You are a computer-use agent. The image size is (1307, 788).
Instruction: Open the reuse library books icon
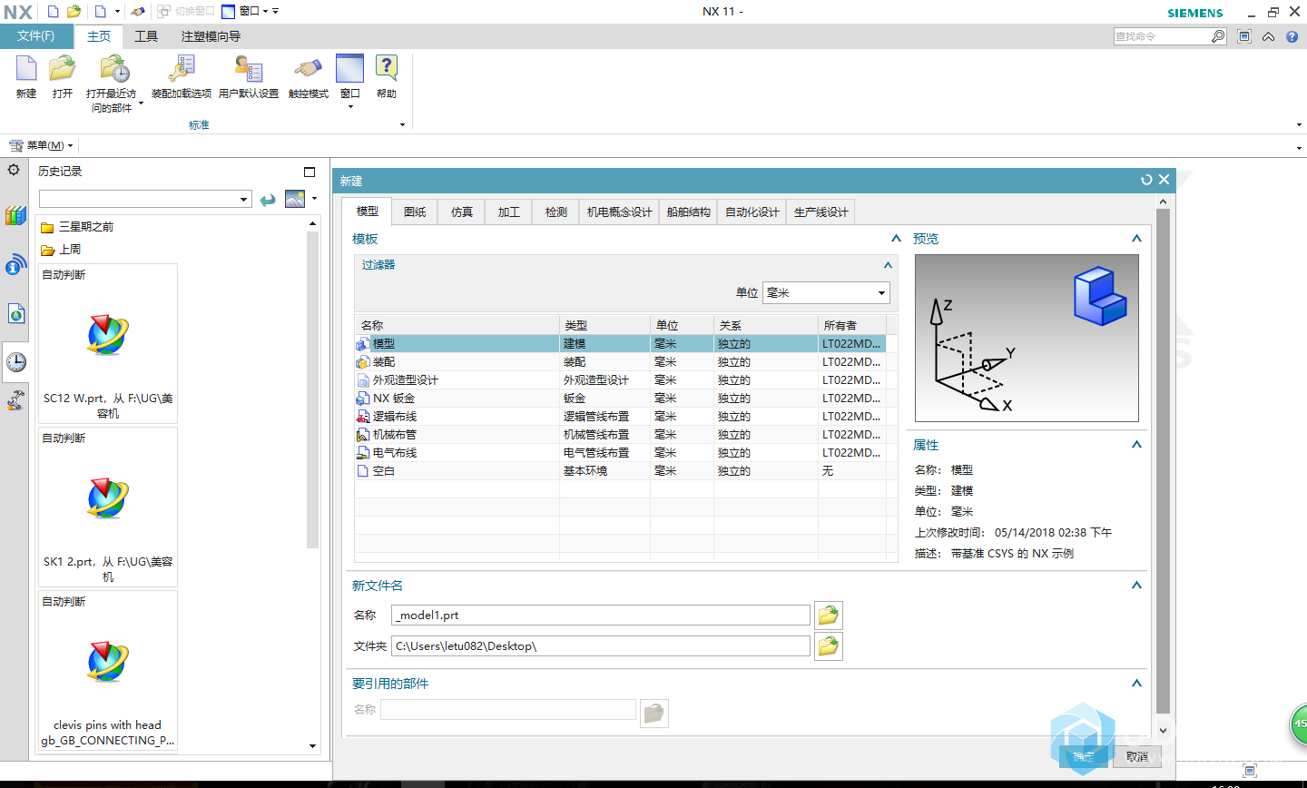[x=15, y=216]
